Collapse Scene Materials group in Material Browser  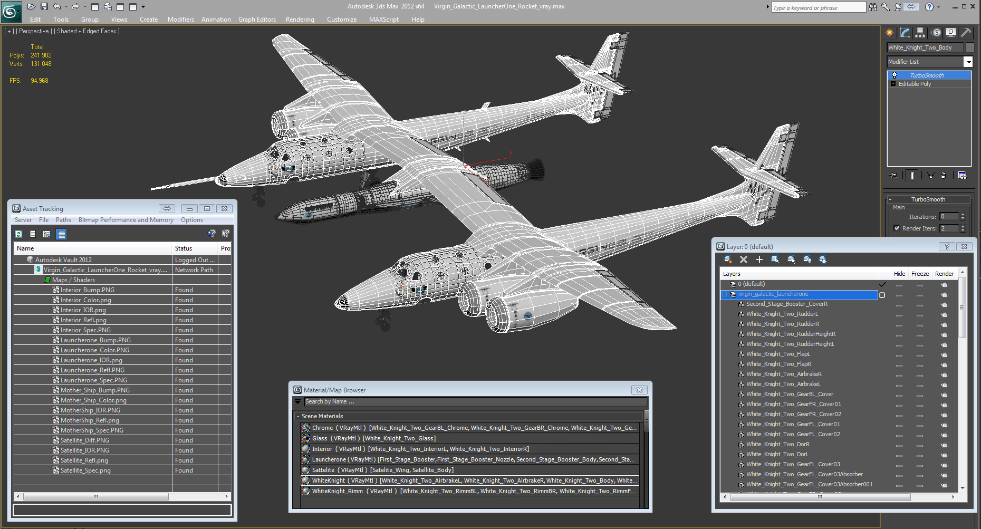(298, 416)
